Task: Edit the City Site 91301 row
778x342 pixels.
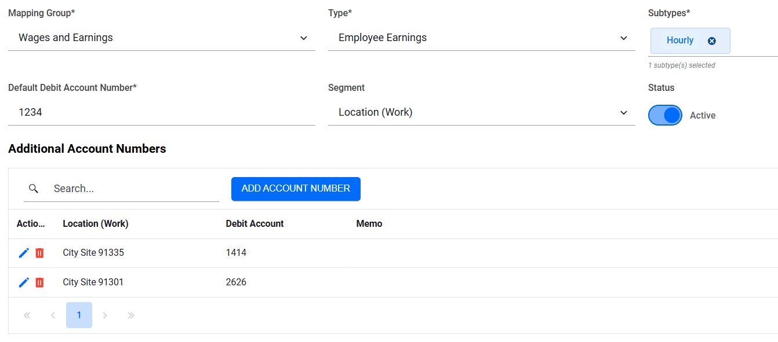Action: click(x=24, y=282)
